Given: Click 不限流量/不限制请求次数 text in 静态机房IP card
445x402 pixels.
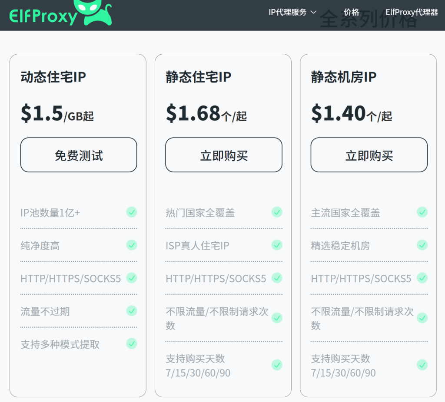Looking at the screenshot, I should coord(362,318).
